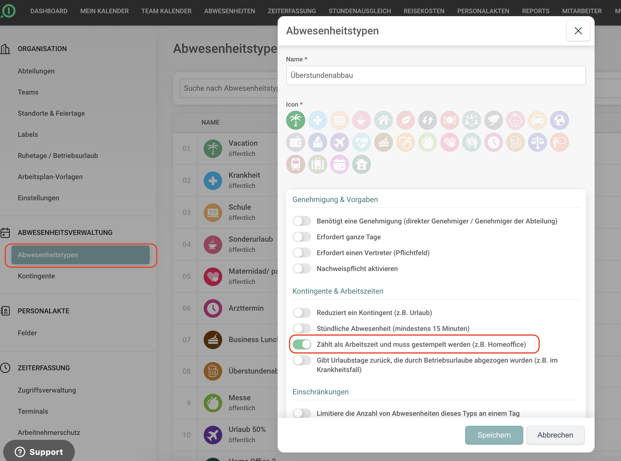
Task: Enable the 'Nachweispflicht aktivieren' switch
Action: click(302, 269)
